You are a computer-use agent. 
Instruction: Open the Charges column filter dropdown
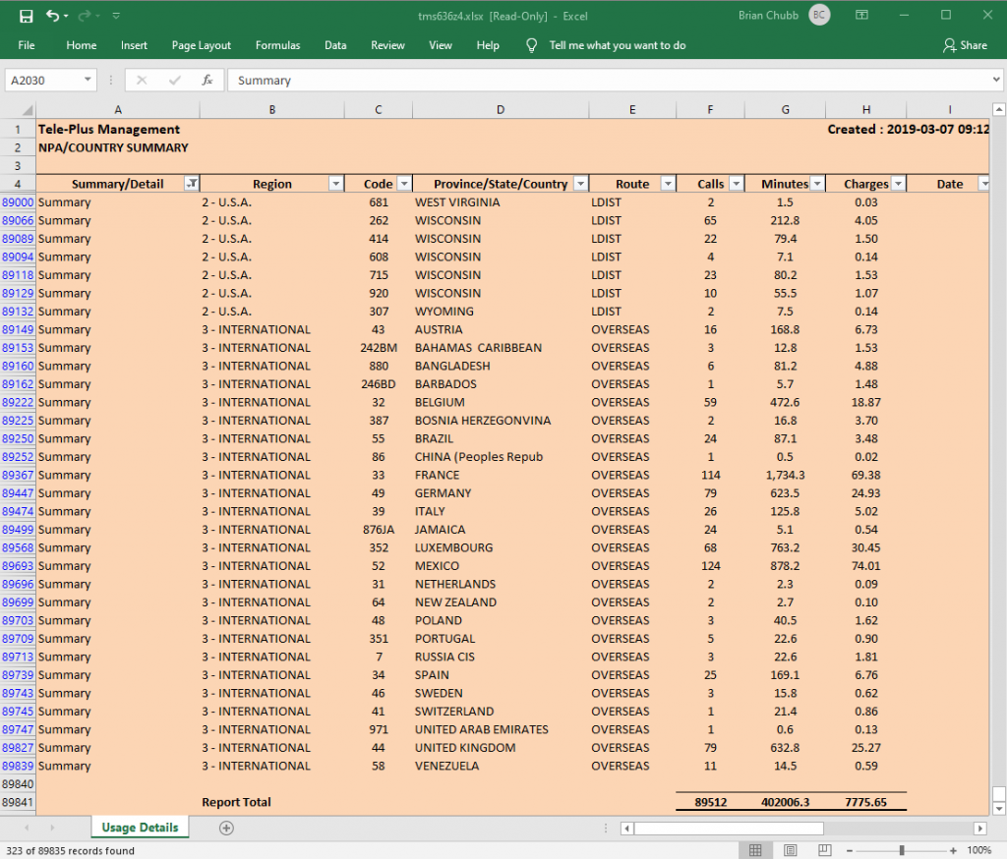(x=897, y=184)
